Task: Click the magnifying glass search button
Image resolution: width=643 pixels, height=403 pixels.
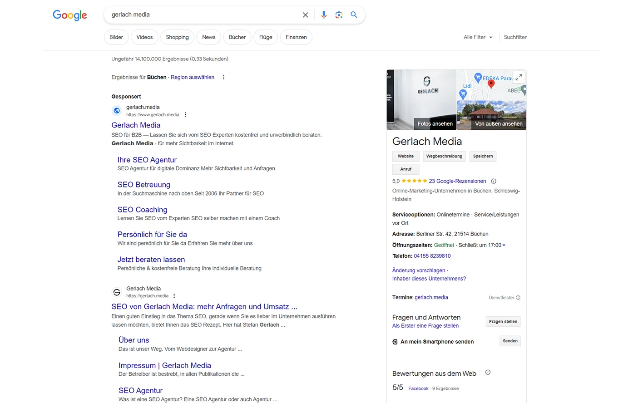Action: coord(354,15)
